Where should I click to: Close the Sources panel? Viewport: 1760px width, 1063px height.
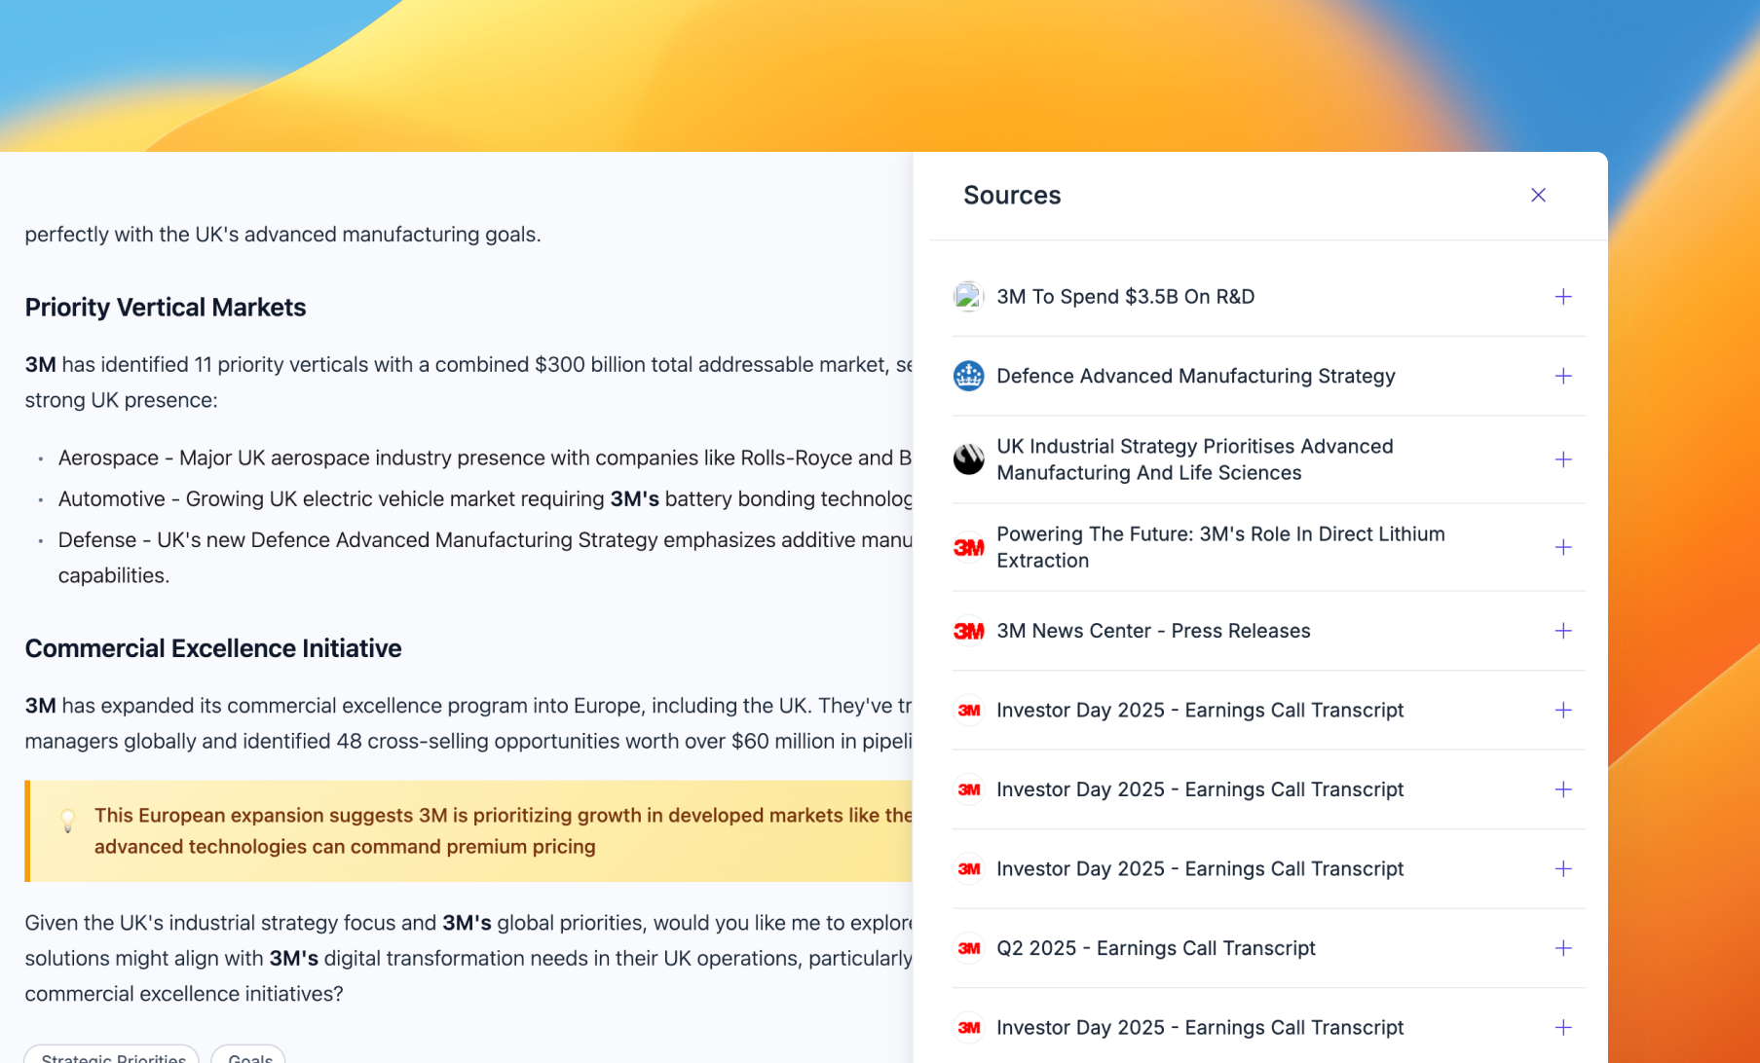pos(1538,196)
